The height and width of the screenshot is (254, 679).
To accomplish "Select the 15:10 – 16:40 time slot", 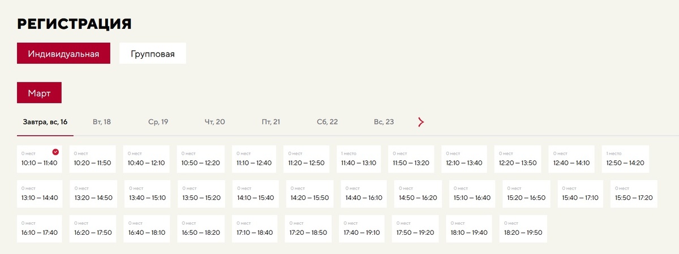I will point(472,194).
